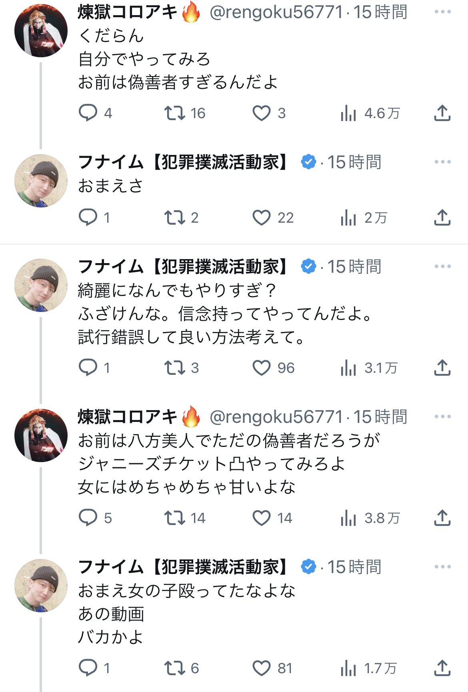Like the おまえさ tweet
468x692 pixels.
pos(262,217)
